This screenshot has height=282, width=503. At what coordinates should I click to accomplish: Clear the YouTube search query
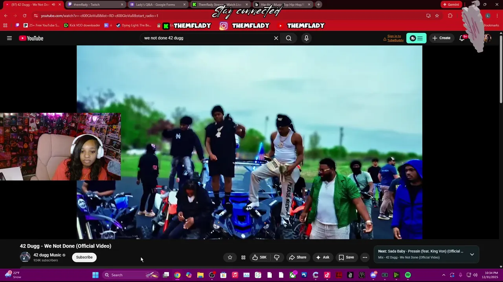pos(276,38)
